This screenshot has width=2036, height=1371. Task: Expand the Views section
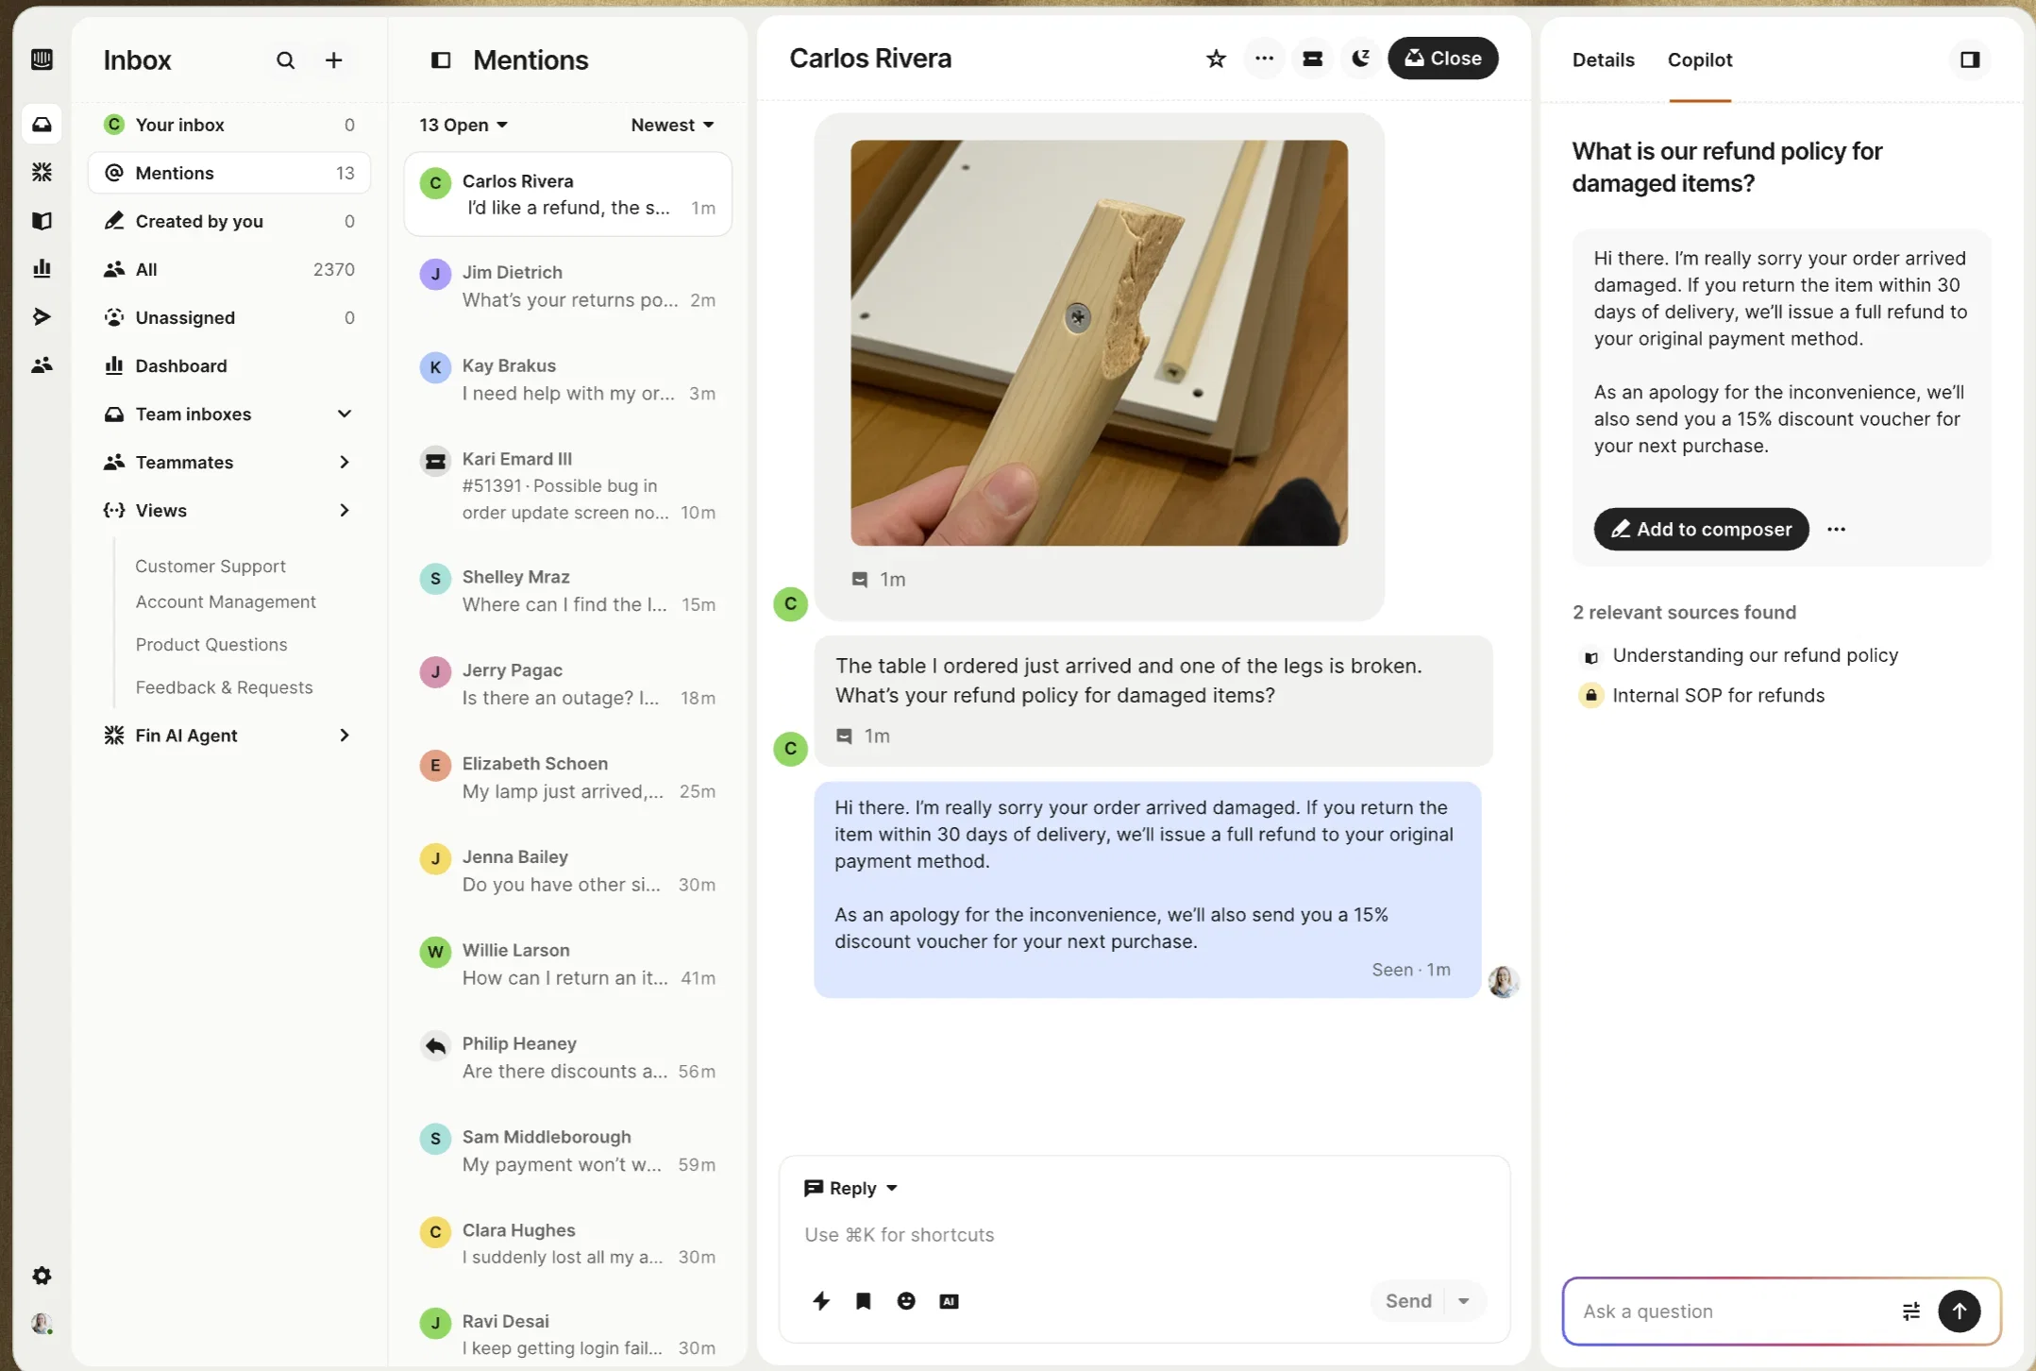click(345, 510)
